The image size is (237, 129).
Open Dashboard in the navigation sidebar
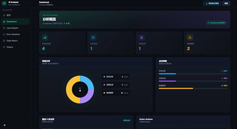pos(15,21)
